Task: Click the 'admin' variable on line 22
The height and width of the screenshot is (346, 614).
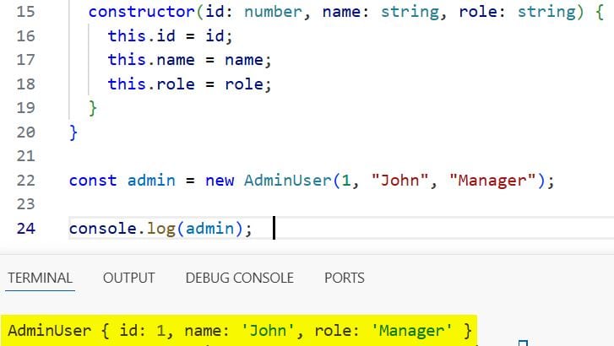Action: click(151, 181)
